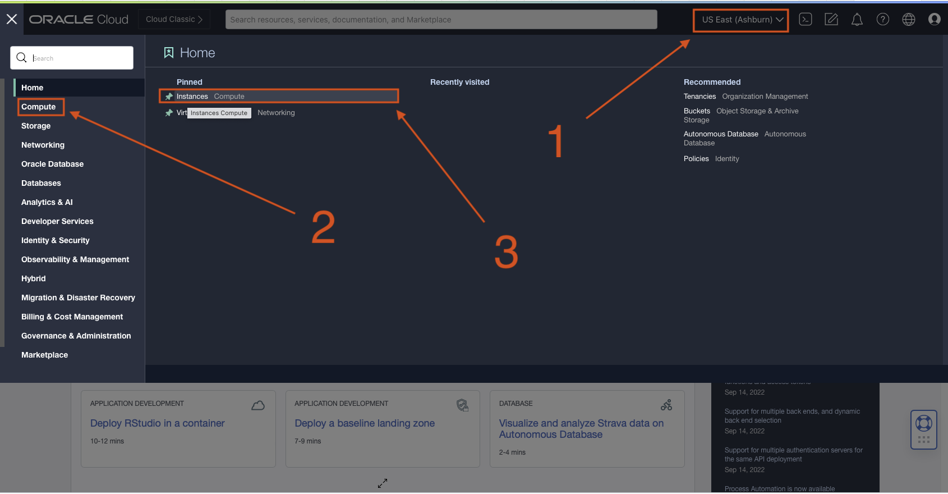Image resolution: width=948 pixels, height=494 pixels.
Task: Click the language globe icon
Action: pyautogui.click(x=908, y=20)
